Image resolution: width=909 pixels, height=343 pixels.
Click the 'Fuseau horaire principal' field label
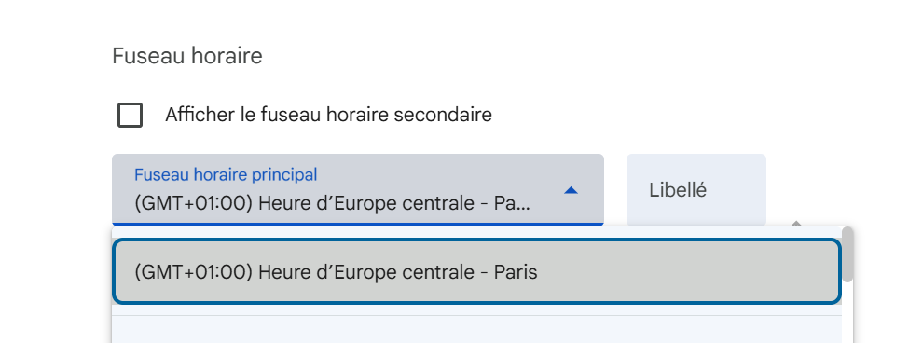(226, 174)
